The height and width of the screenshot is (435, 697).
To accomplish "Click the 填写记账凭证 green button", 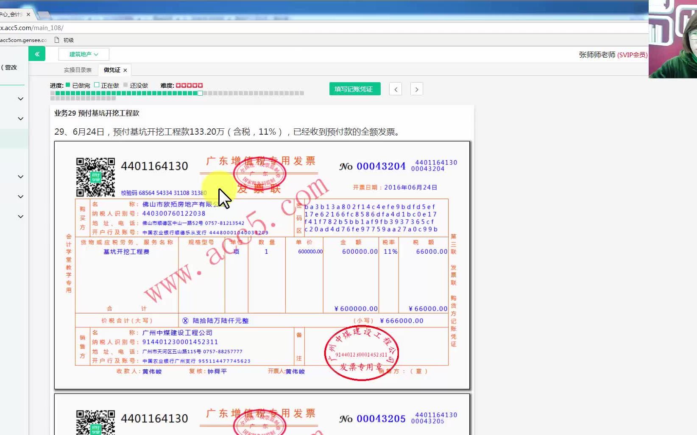I will (354, 89).
